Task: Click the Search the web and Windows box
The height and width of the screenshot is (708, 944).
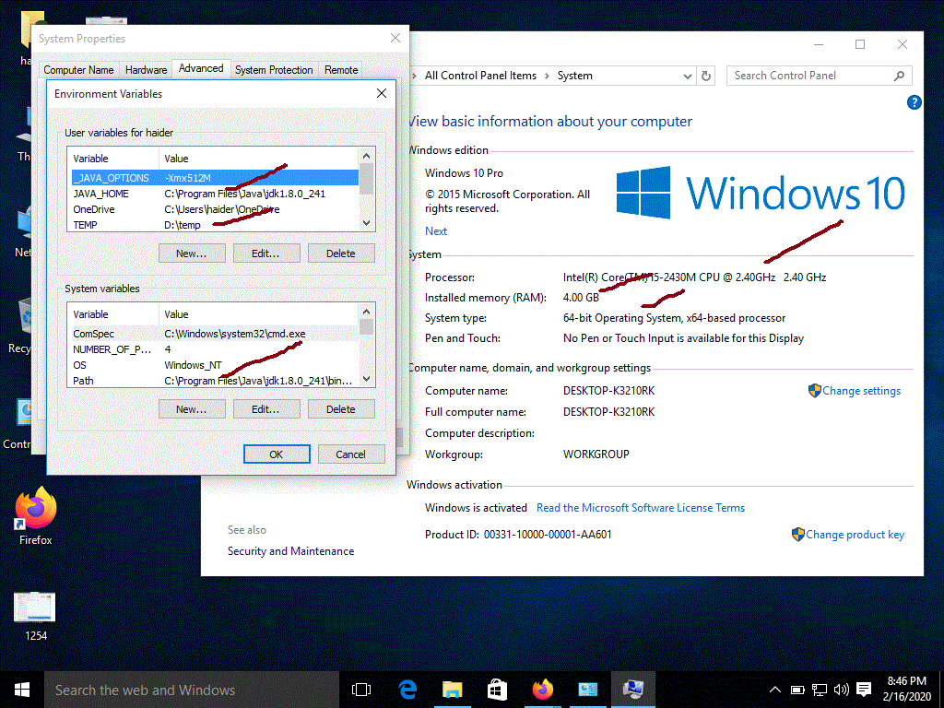Action: pyautogui.click(x=192, y=690)
